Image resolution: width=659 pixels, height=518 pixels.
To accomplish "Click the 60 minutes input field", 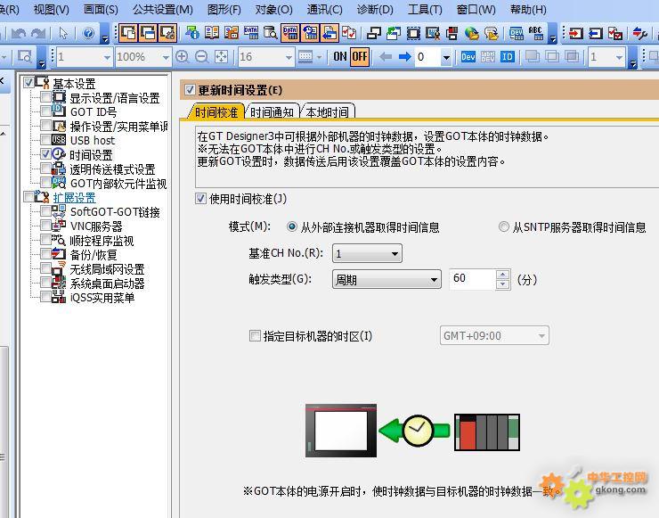I will pyautogui.click(x=472, y=279).
